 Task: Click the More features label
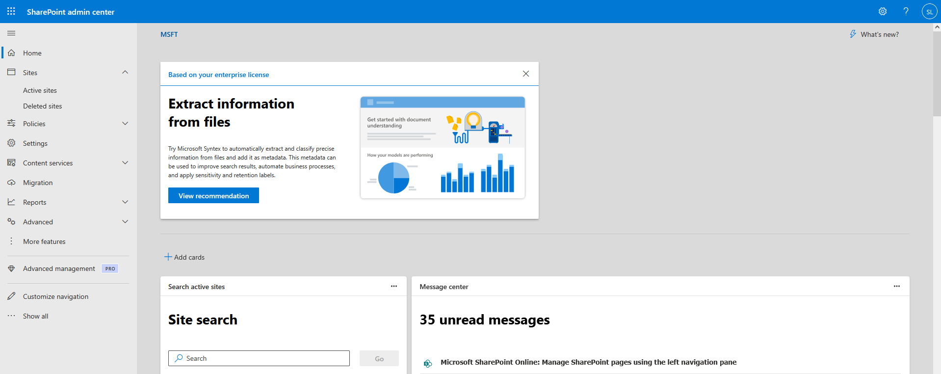(44, 241)
